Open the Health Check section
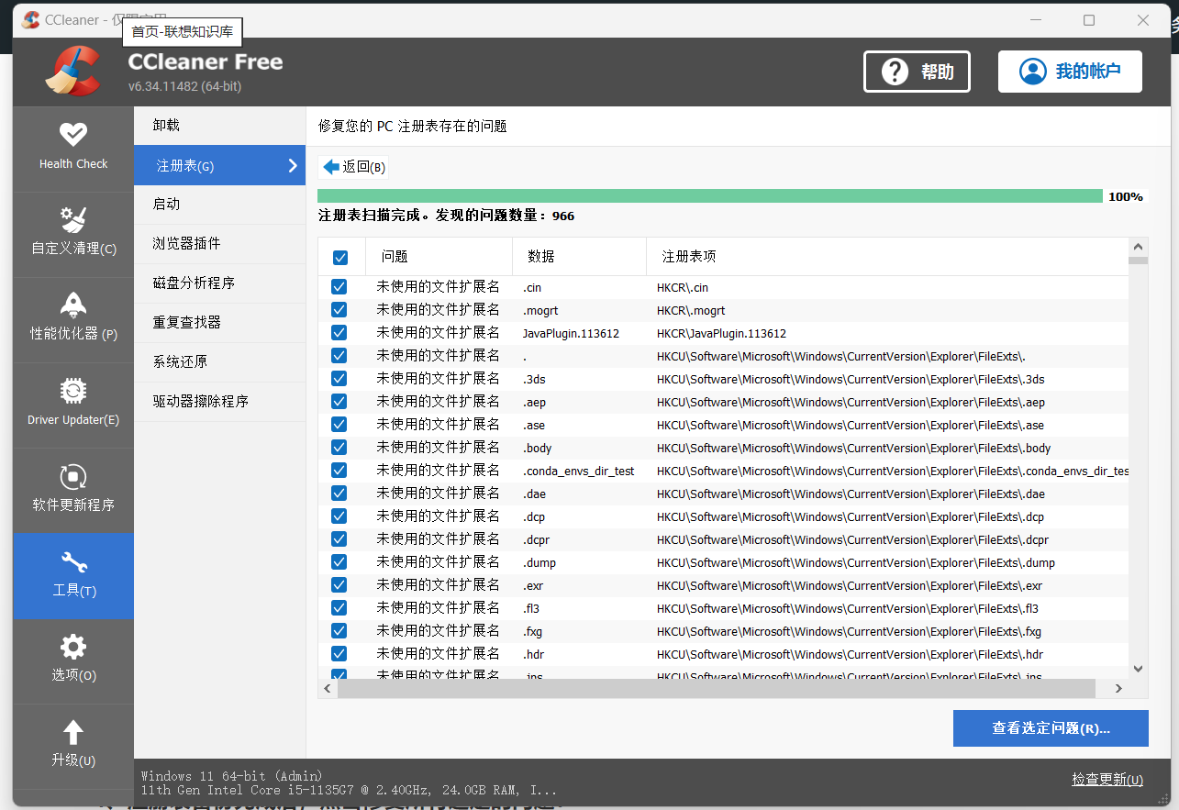1179x810 pixels. (x=73, y=149)
